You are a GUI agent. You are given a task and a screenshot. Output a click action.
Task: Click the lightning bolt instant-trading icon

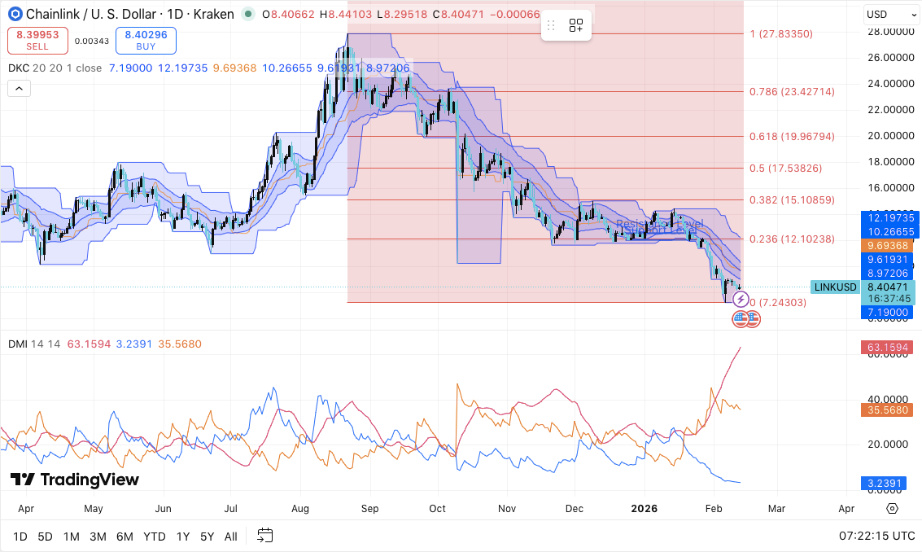click(741, 300)
